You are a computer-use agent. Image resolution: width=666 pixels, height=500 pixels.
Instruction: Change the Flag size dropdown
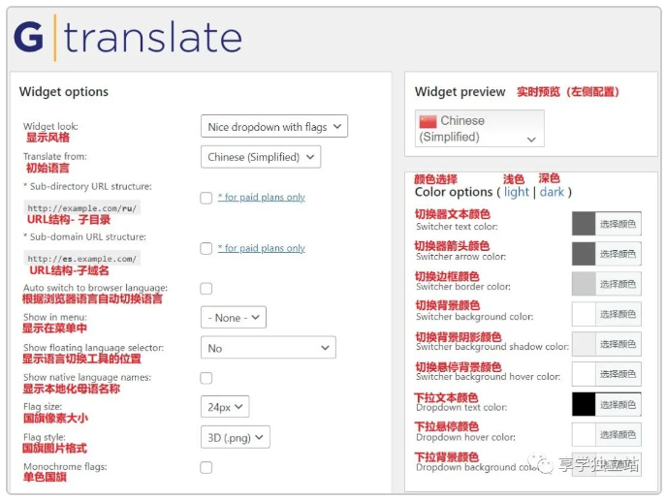[225, 407]
